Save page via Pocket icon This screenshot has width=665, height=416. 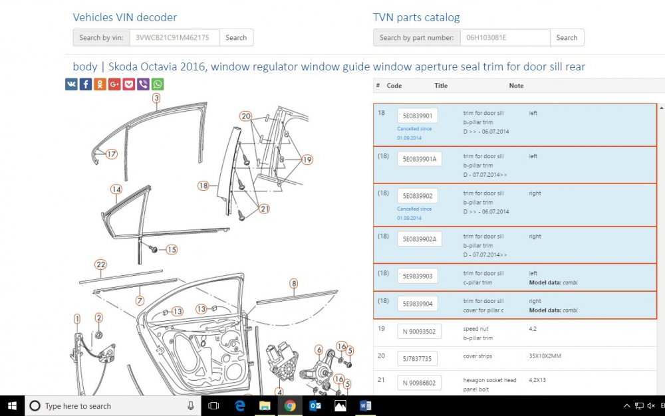tap(129, 84)
